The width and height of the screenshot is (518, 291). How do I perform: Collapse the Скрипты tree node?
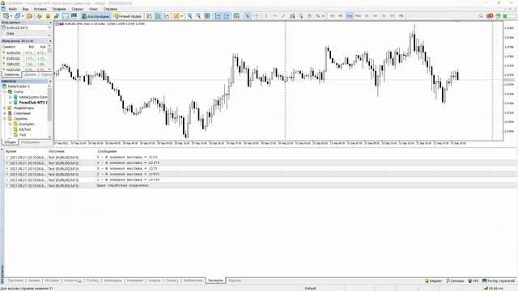pos(5,119)
